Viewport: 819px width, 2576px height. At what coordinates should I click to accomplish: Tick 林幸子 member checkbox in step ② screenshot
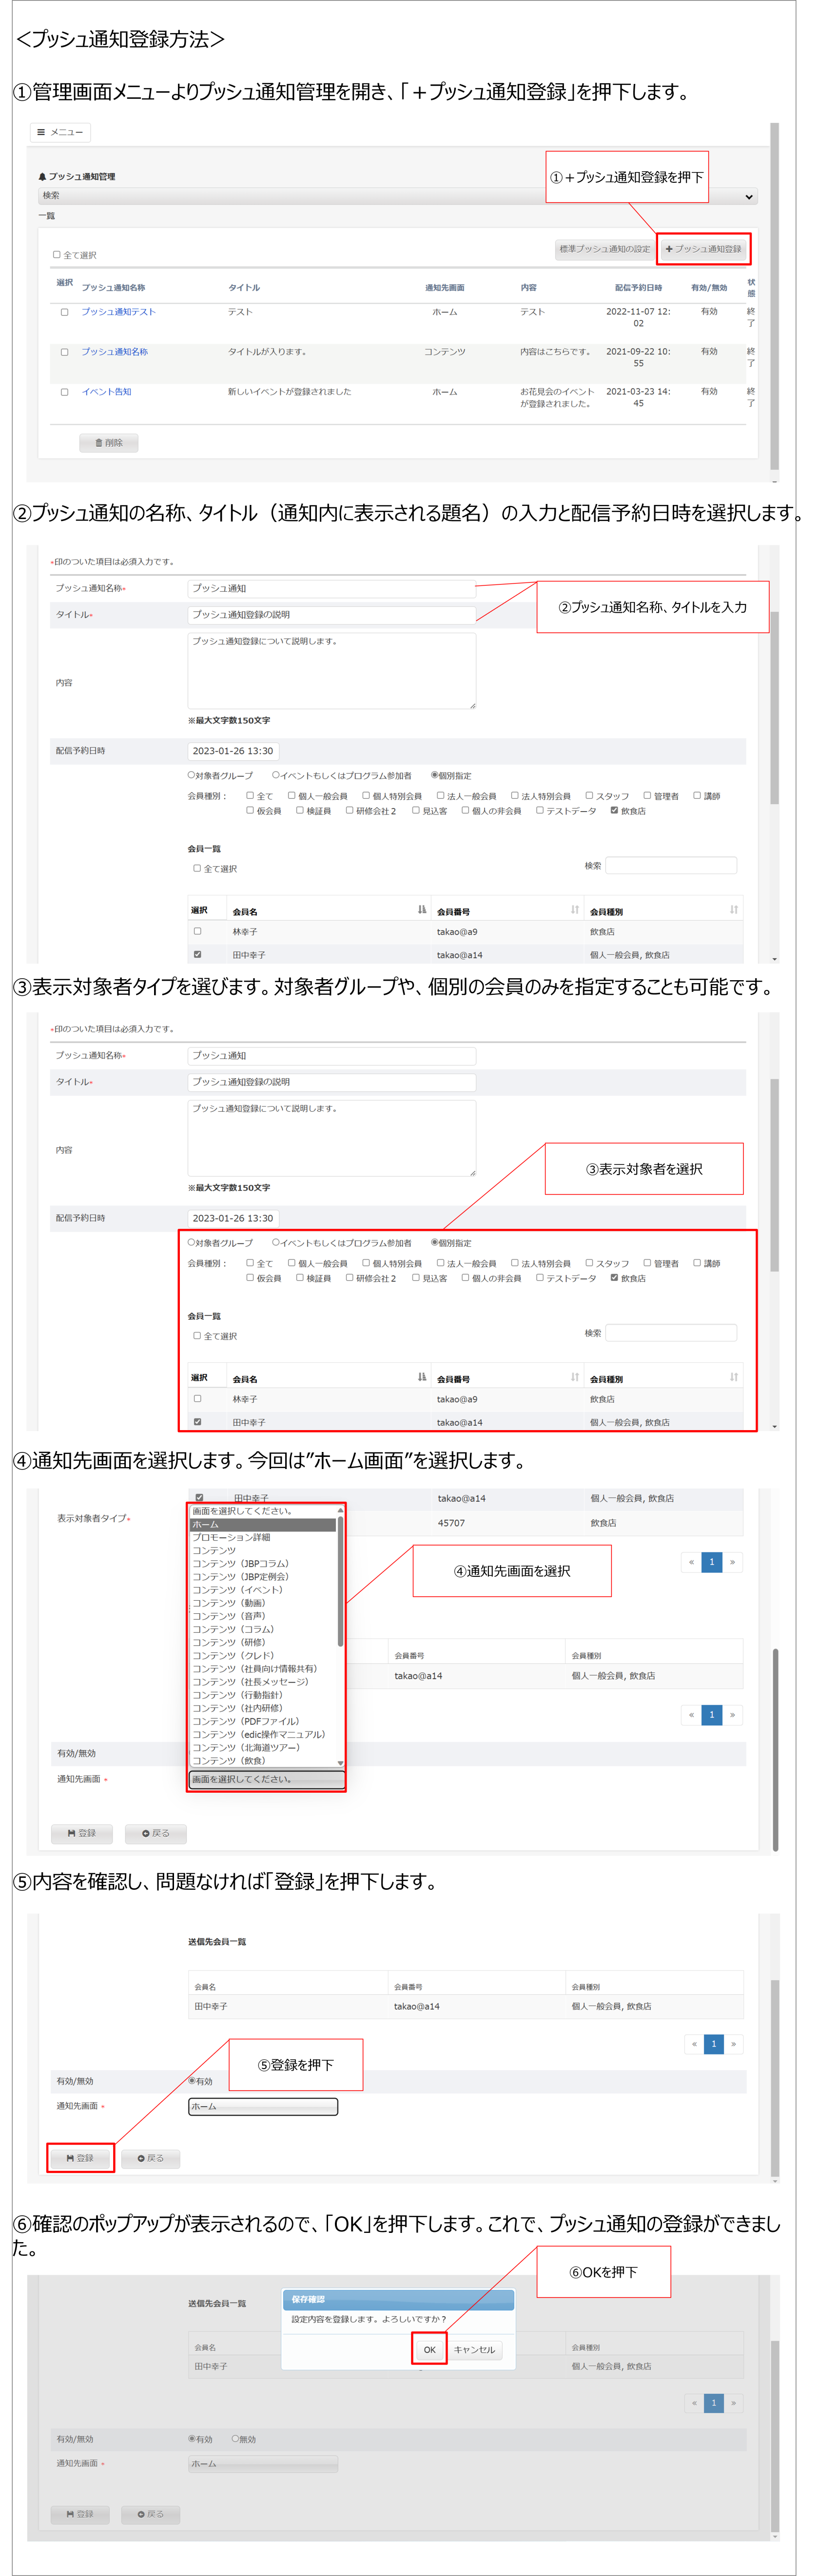(197, 931)
